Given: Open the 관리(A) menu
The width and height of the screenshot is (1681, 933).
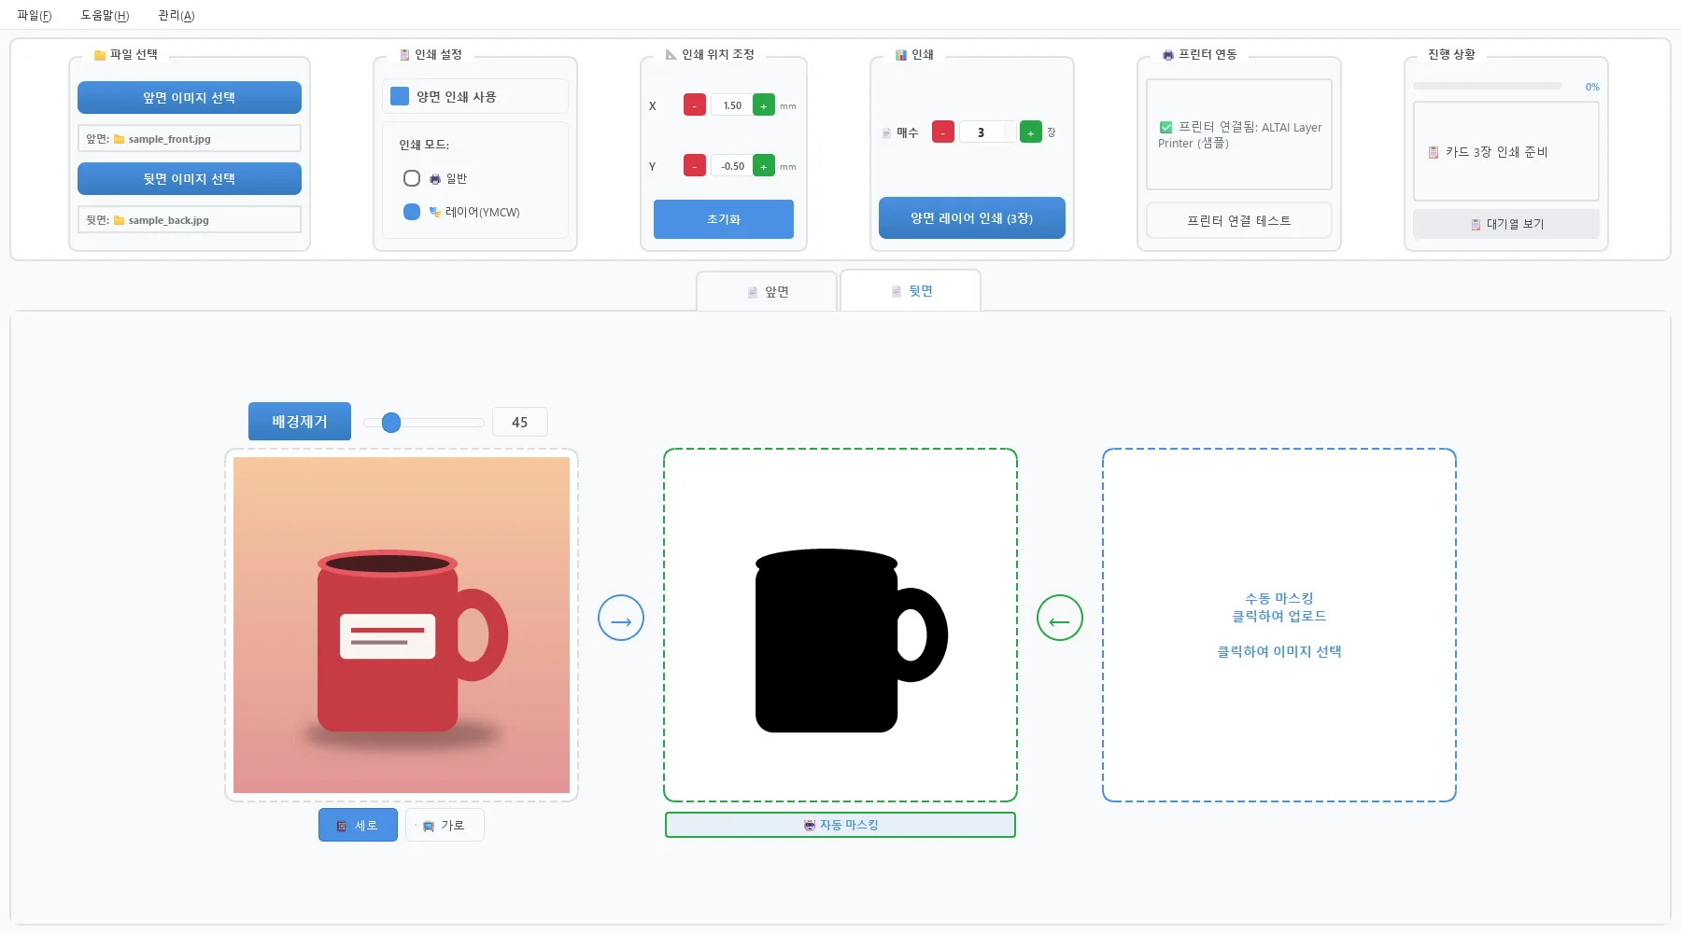Looking at the screenshot, I should click(177, 15).
